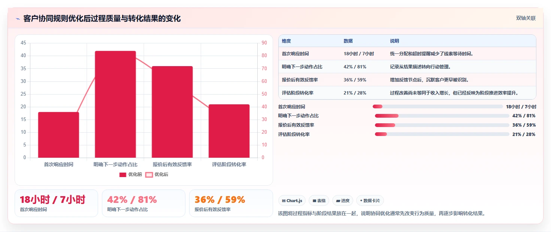Open the 18小时 / 7小时 data card

click(56, 203)
